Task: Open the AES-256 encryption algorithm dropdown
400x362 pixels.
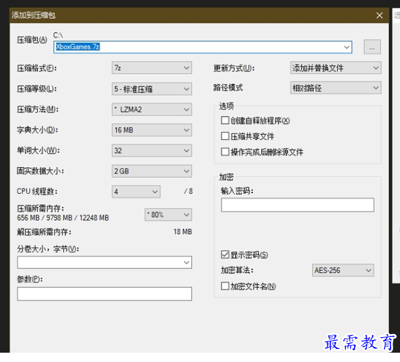Action: point(343,271)
